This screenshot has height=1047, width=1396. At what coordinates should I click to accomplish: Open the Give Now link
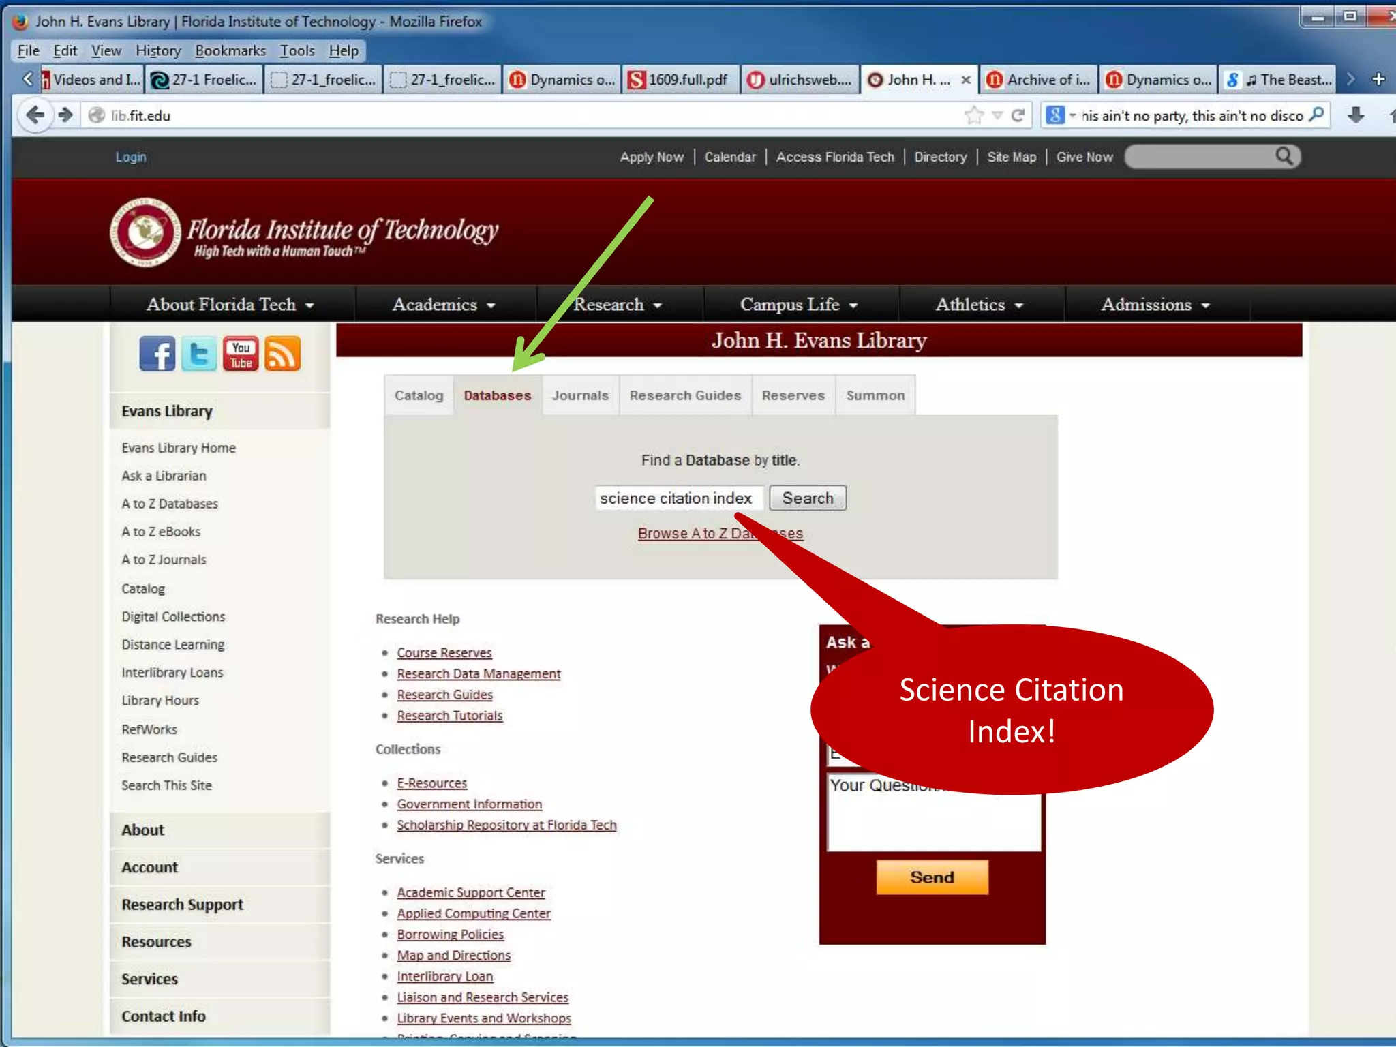[1084, 157]
